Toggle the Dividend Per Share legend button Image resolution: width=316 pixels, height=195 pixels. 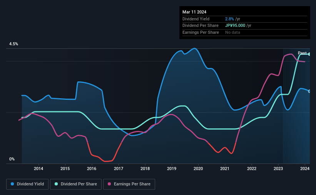(x=76, y=184)
